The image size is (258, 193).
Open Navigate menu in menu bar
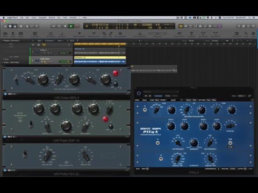42,18
